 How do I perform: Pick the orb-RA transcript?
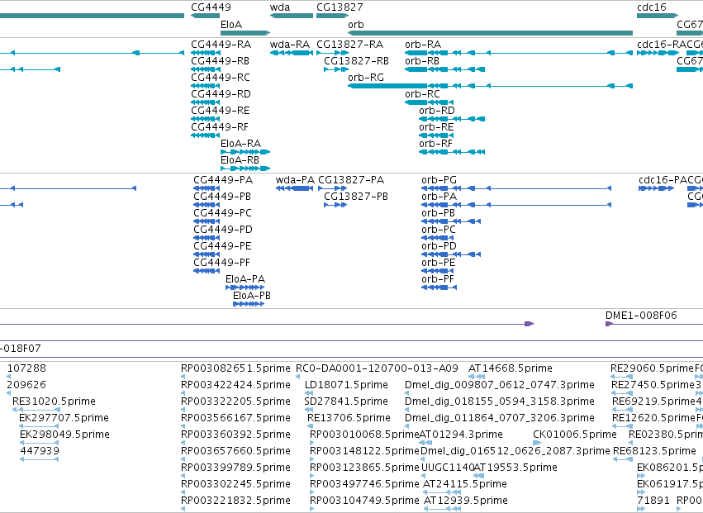tap(519, 53)
